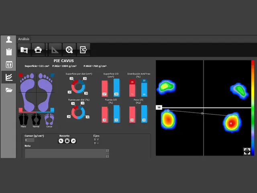Screen dimensions: 257x193
Task: Click the Recorte center crop button
Action: tap(67, 141)
